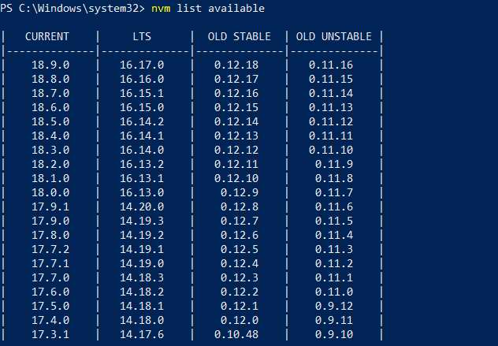Select LTS version 16.15.1
498x346 pixels.
click(142, 93)
